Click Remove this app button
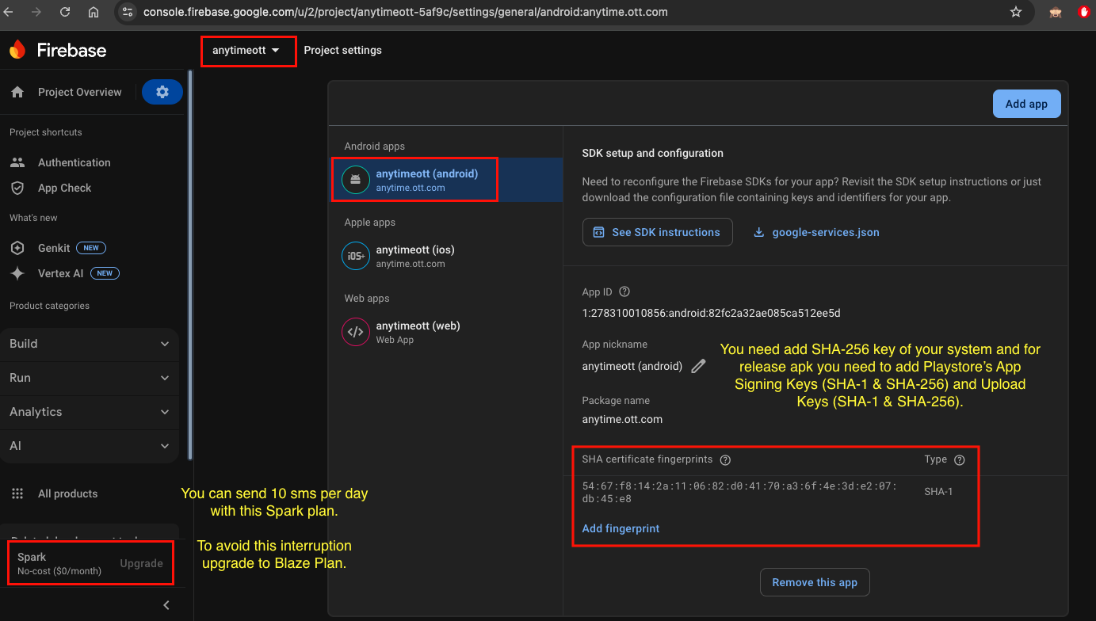The width and height of the screenshot is (1096, 621). pos(815,582)
